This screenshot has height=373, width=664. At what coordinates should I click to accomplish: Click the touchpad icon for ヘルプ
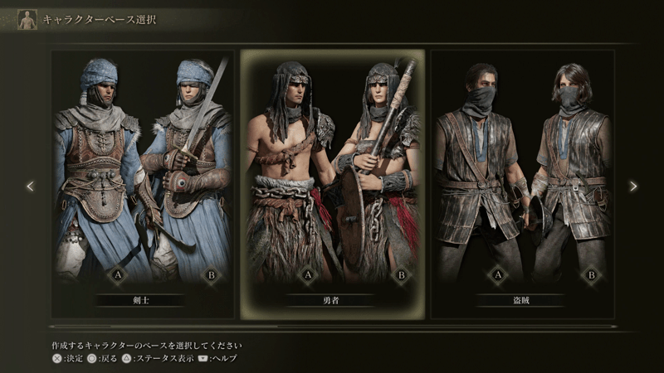(x=203, y=358)
